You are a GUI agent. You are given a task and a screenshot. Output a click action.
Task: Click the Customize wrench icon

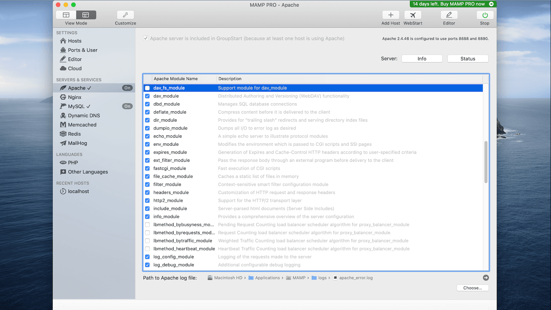coord(125,15)
